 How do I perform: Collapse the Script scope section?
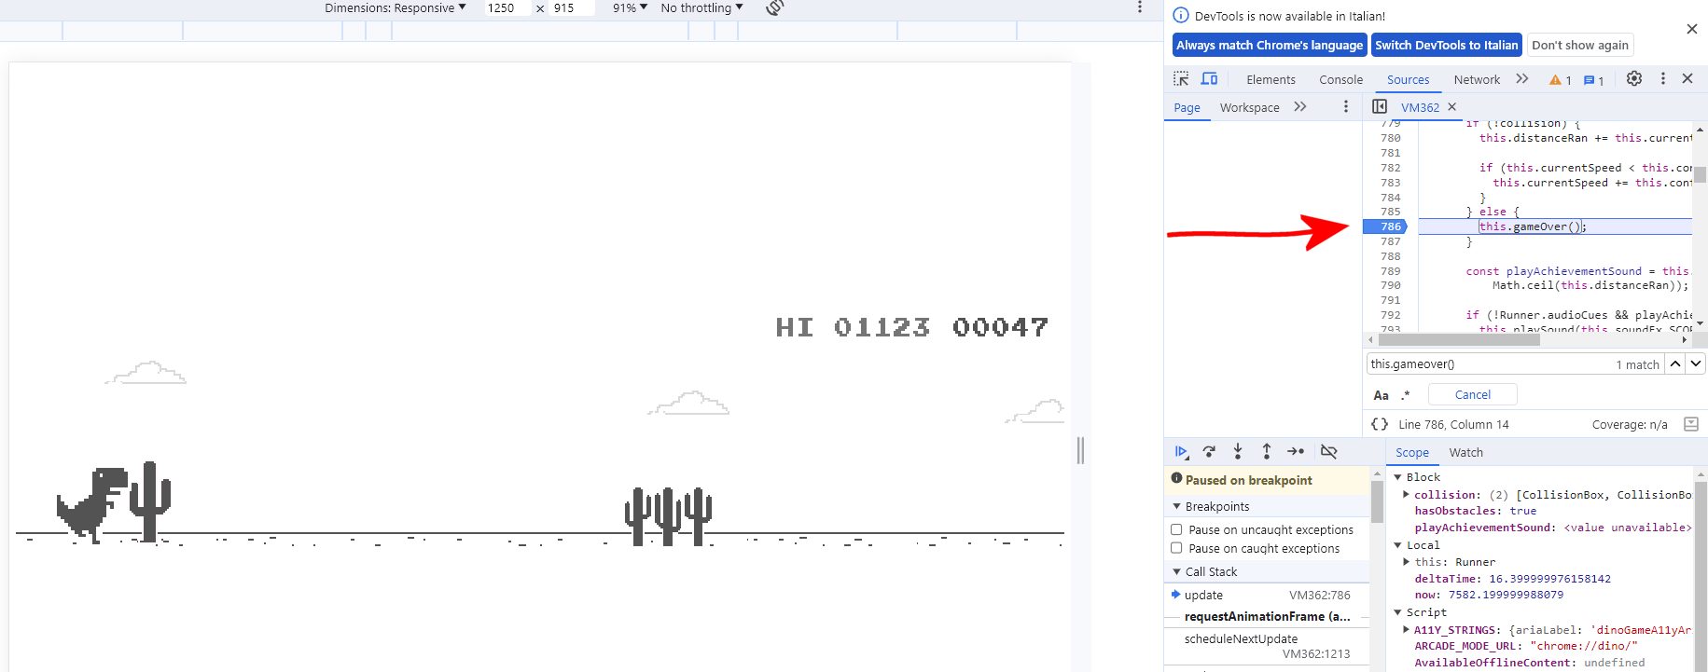(x=1397, y=612)
